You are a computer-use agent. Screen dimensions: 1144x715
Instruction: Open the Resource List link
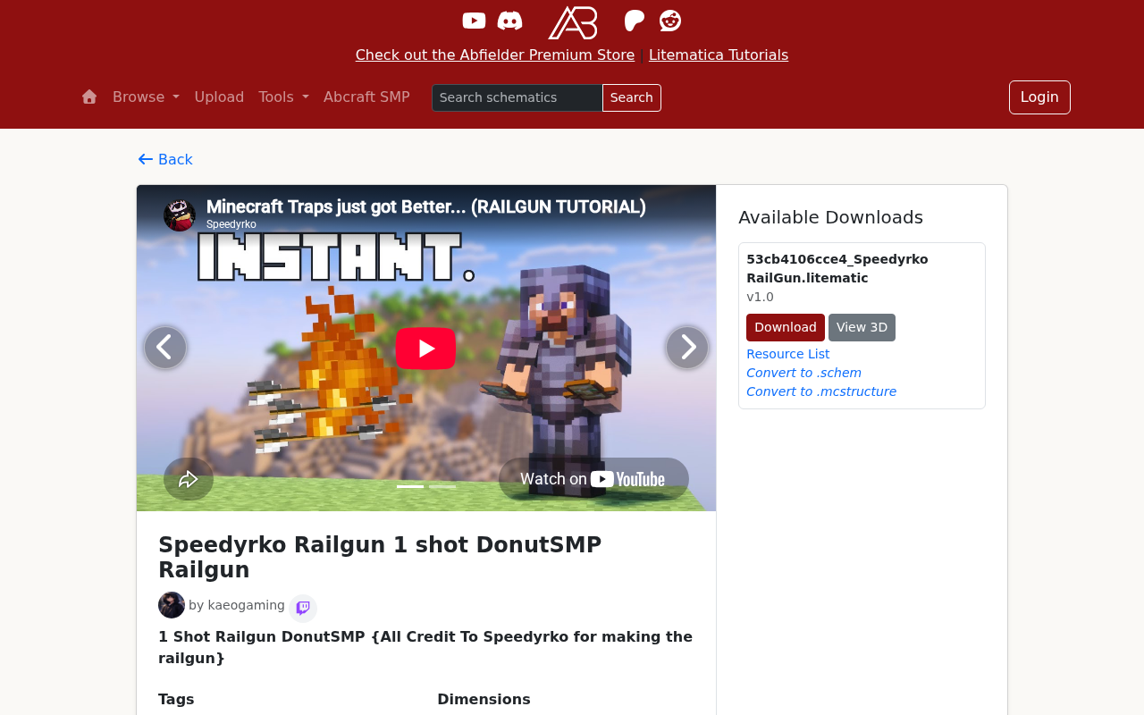tap(787, 354)
